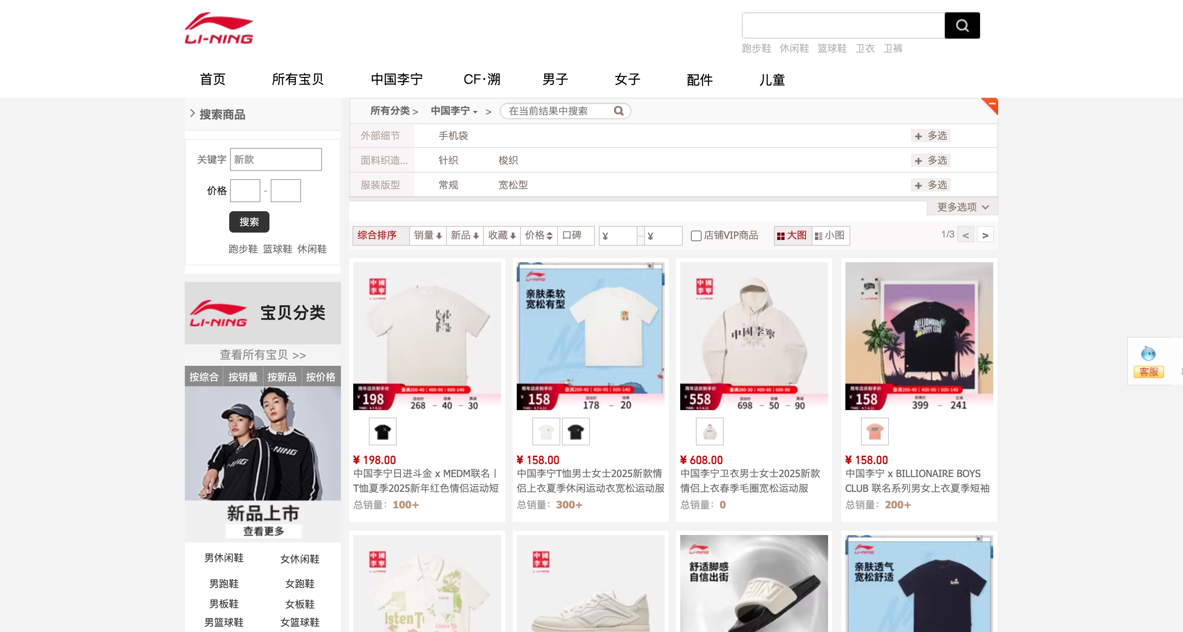Collapse the 搜索商品 sidebar section
This screenshot has height=632, width=1183.
(x=193, y=113)
